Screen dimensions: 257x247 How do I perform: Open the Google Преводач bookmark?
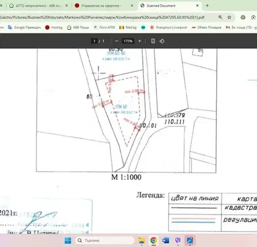click(24, 27)
